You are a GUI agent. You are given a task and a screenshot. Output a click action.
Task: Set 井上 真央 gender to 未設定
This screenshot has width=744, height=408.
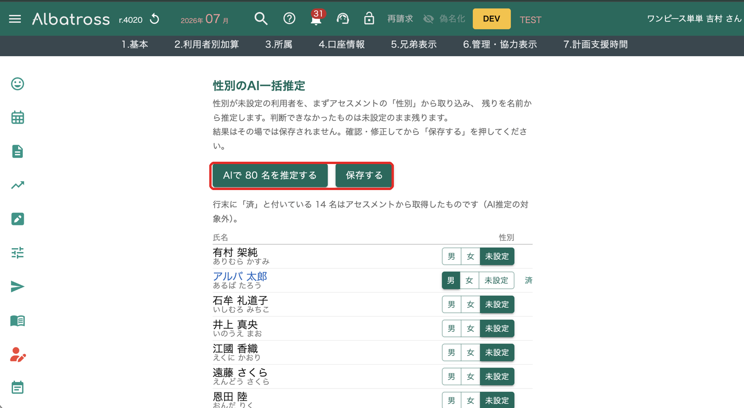tap(497, 329)
